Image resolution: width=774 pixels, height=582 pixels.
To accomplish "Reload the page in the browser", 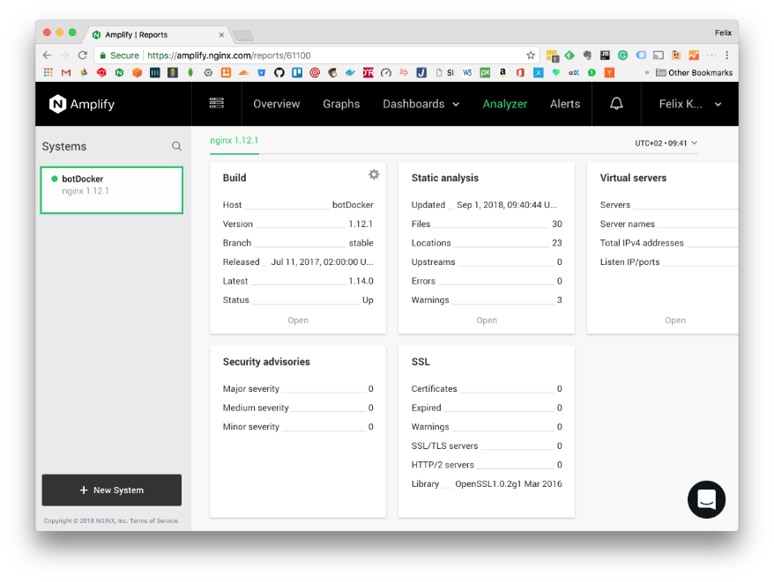I will click(x=83, y=55).
